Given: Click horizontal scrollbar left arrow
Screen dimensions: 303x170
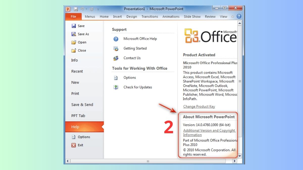Looking at the screenshot, I should (x=68, y=161).
